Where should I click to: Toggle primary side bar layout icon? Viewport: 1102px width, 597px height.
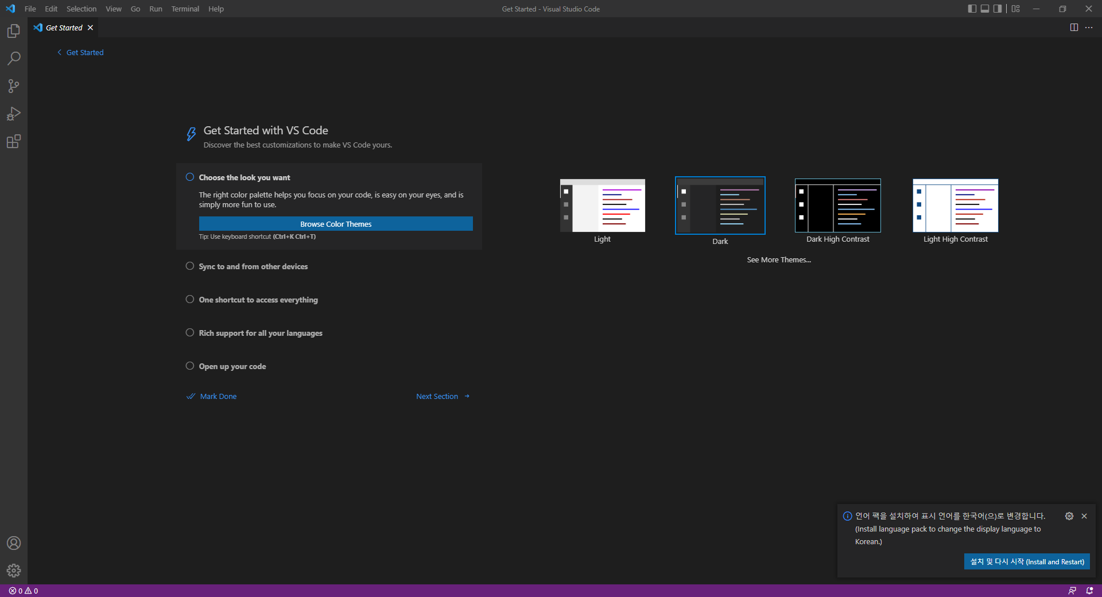point(972,9)
